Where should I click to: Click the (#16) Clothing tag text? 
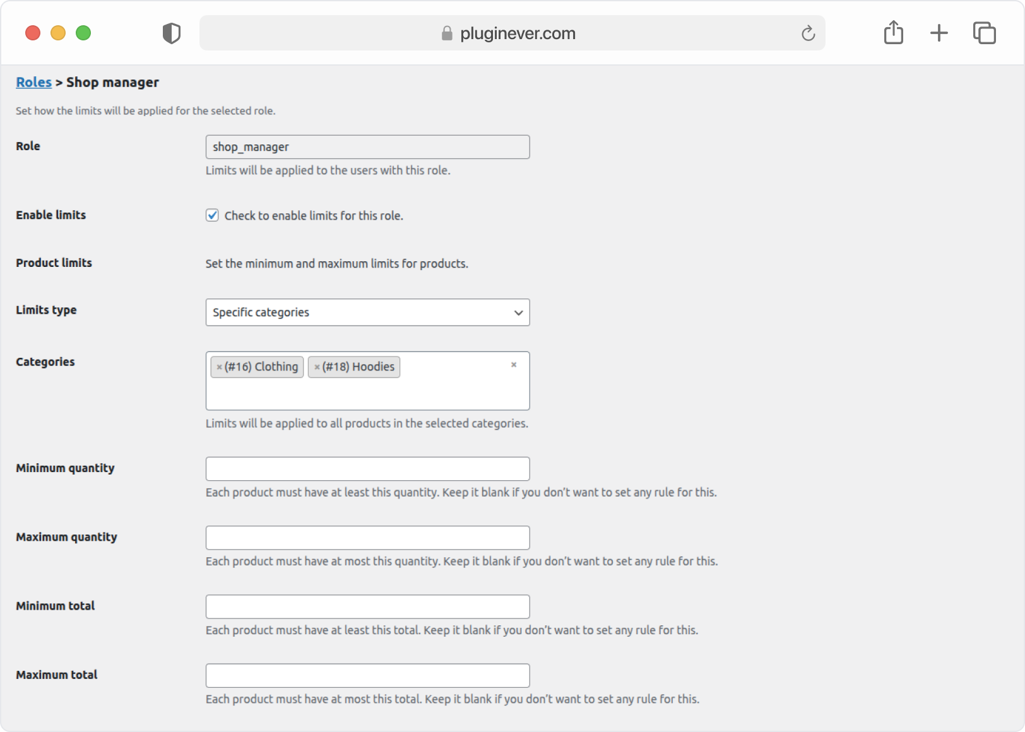click(261, 367)
